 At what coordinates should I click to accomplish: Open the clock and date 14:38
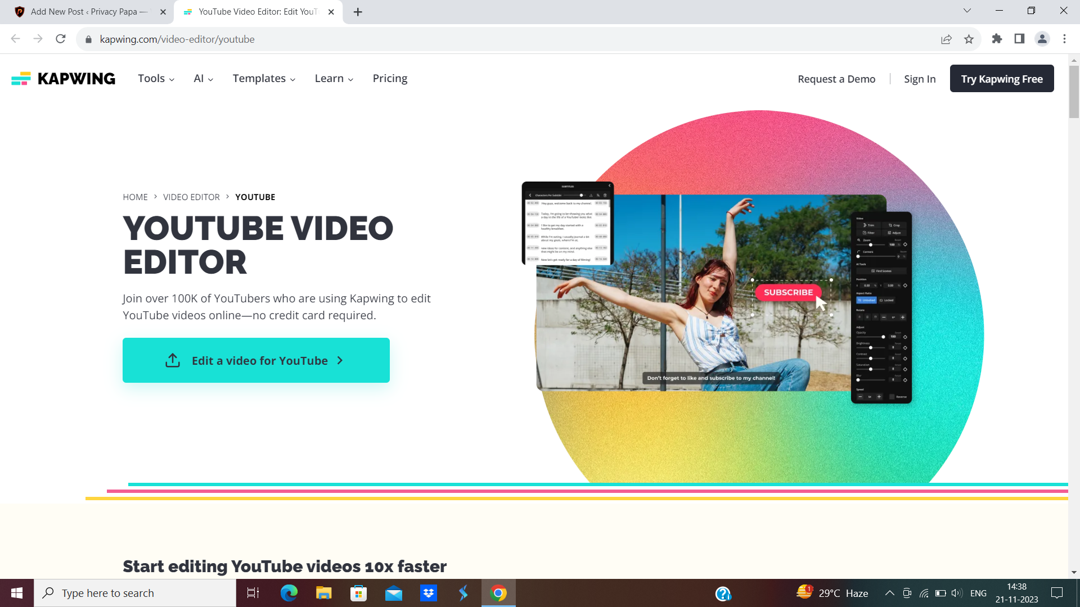(x=1016, y=593)
